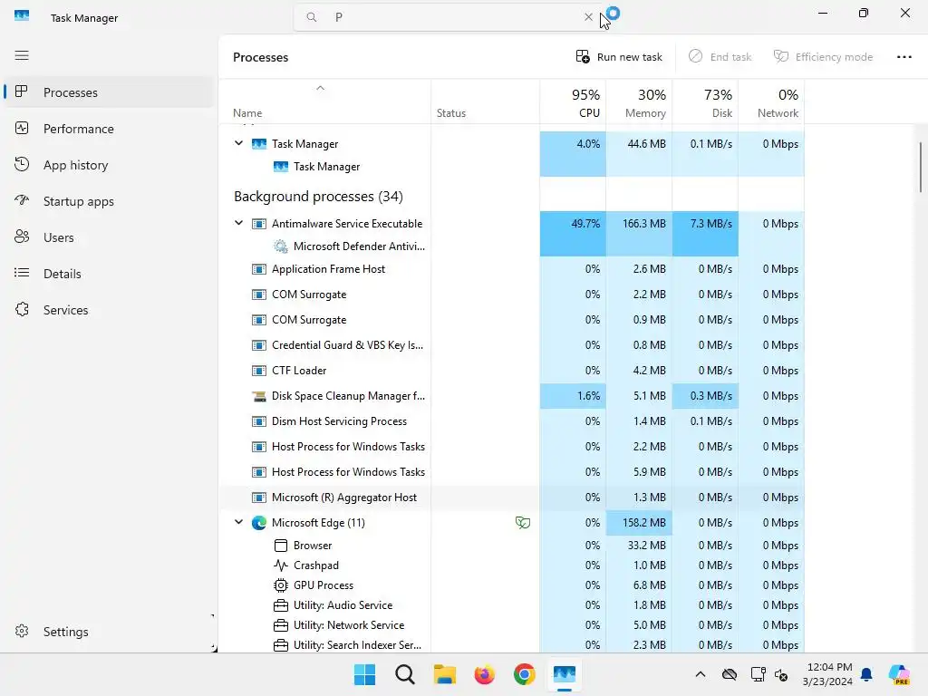Open taskbar Search

coord(405,674)
